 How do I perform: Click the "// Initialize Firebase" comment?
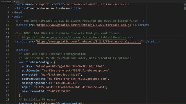37,99
